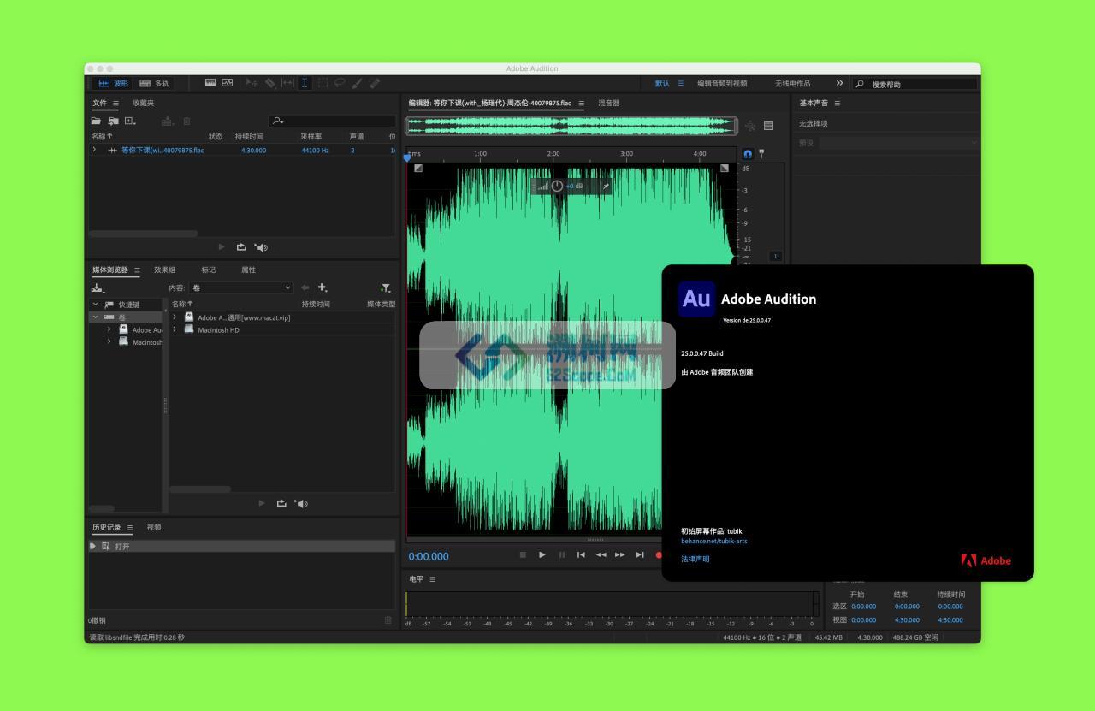The width and height of the screenshot is (1095, 711).
Task: Open file folder icon in 文件 panel
Action: (97, 121)
